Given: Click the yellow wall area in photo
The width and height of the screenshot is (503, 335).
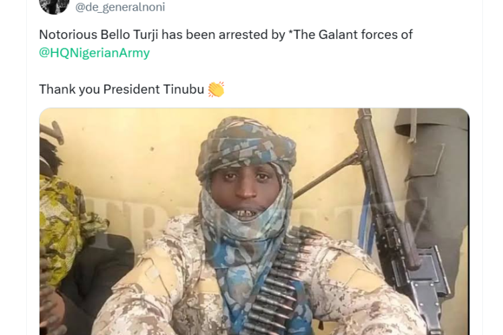Looking at the screenshot, I should (128, 160).
